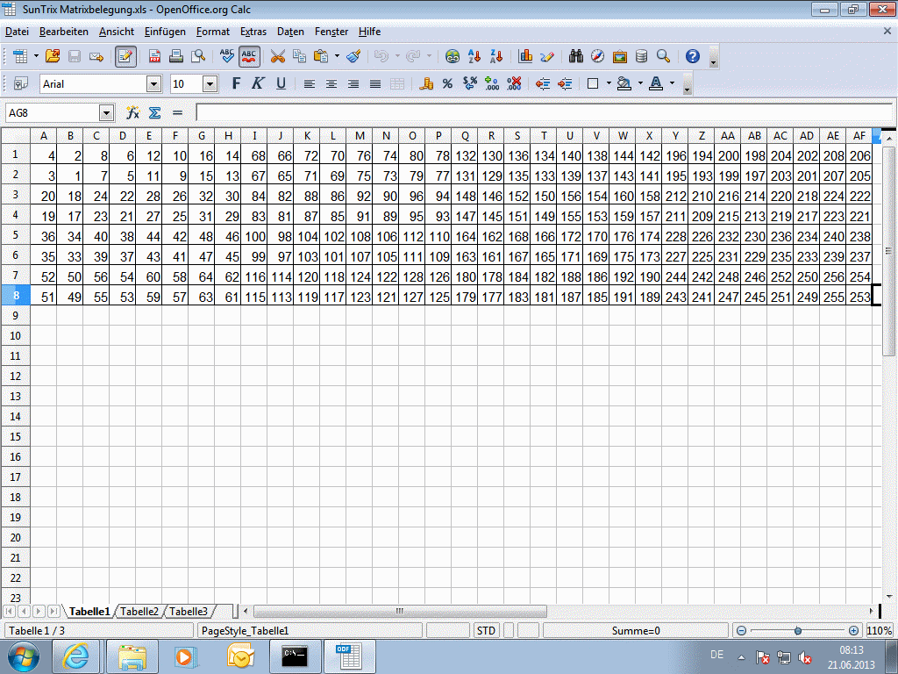
Task: Apply percent number format
Action: [447, 84]
